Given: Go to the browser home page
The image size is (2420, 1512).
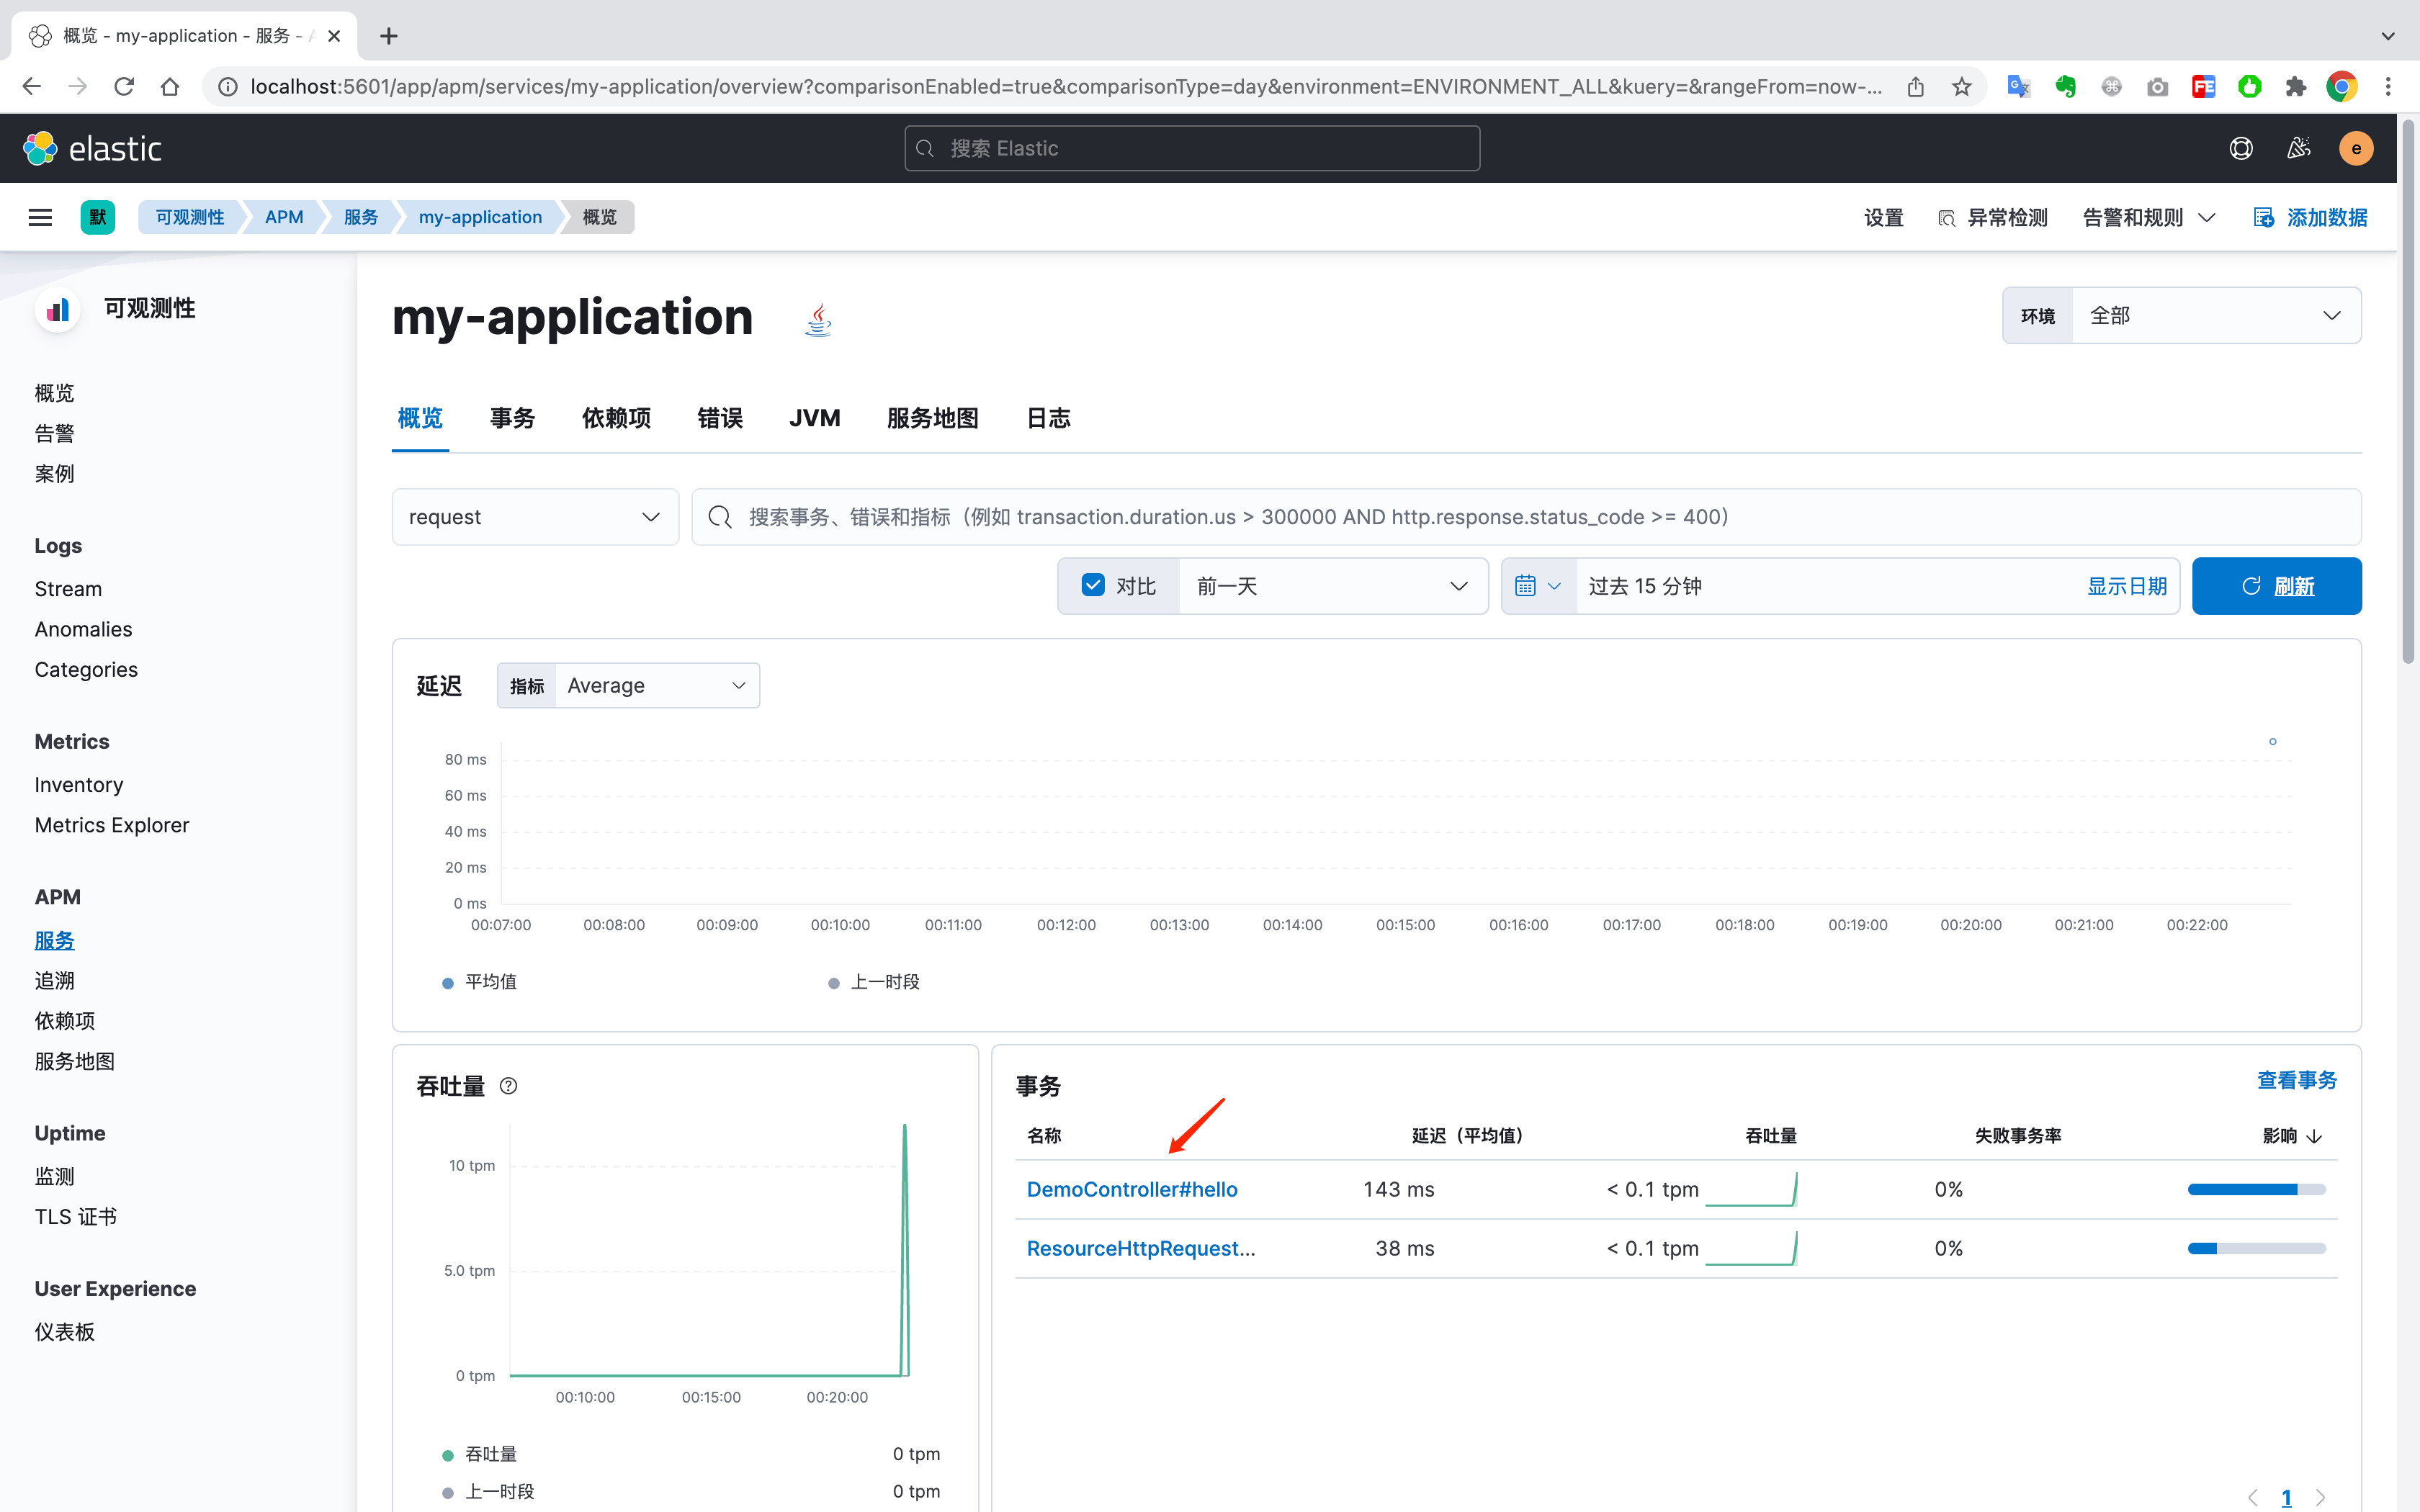Looking at the screenshot, I should coord(170,87).
